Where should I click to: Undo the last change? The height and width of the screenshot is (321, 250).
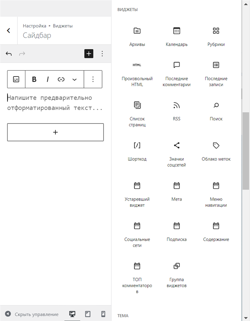[x=9, y=54]
